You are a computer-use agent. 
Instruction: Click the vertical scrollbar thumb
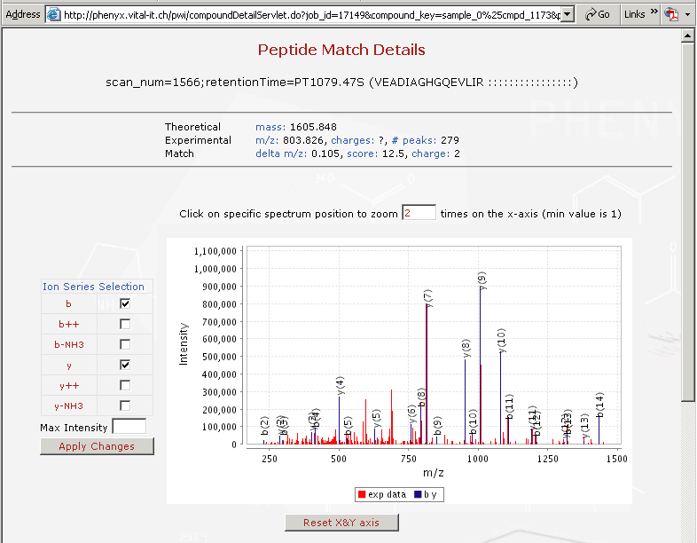pos(687,223)
